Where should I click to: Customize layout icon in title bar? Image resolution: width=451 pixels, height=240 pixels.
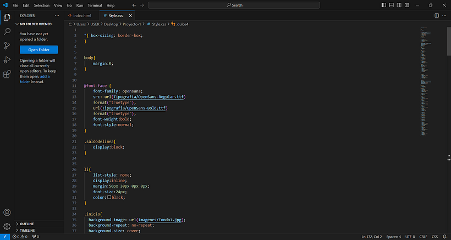click(x=406, y=5)
